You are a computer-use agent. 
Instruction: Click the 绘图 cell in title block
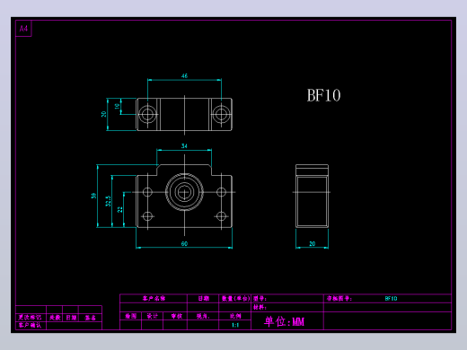point(131,316)
